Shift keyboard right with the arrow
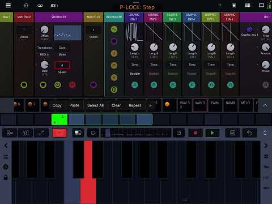This screenshot has width=272, height=204. [x=266, y=146]
